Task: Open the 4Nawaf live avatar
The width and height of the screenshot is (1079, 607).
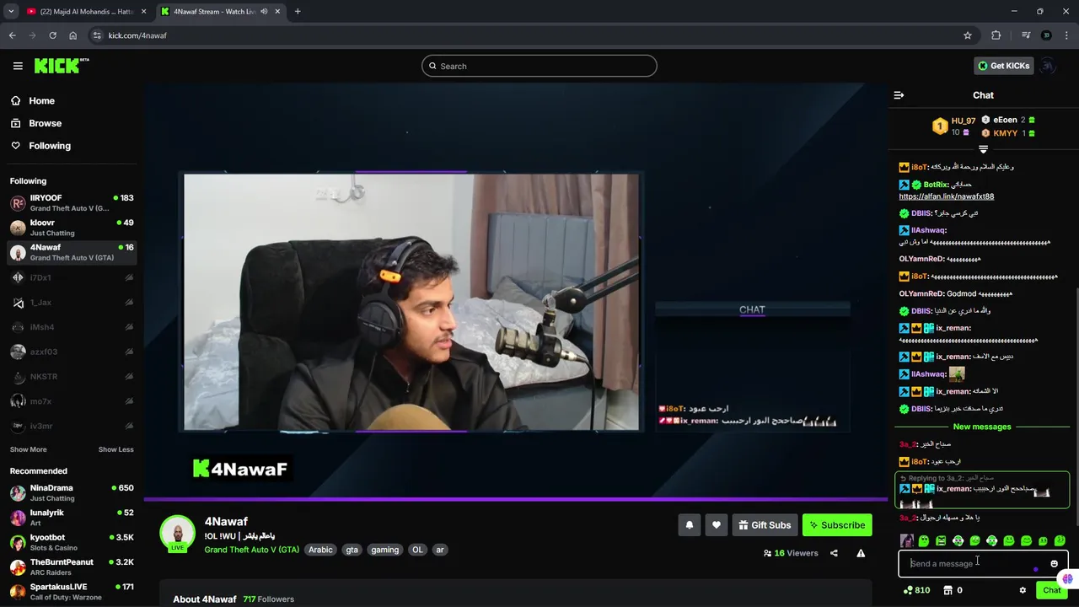Action: [x=178, y=534]
